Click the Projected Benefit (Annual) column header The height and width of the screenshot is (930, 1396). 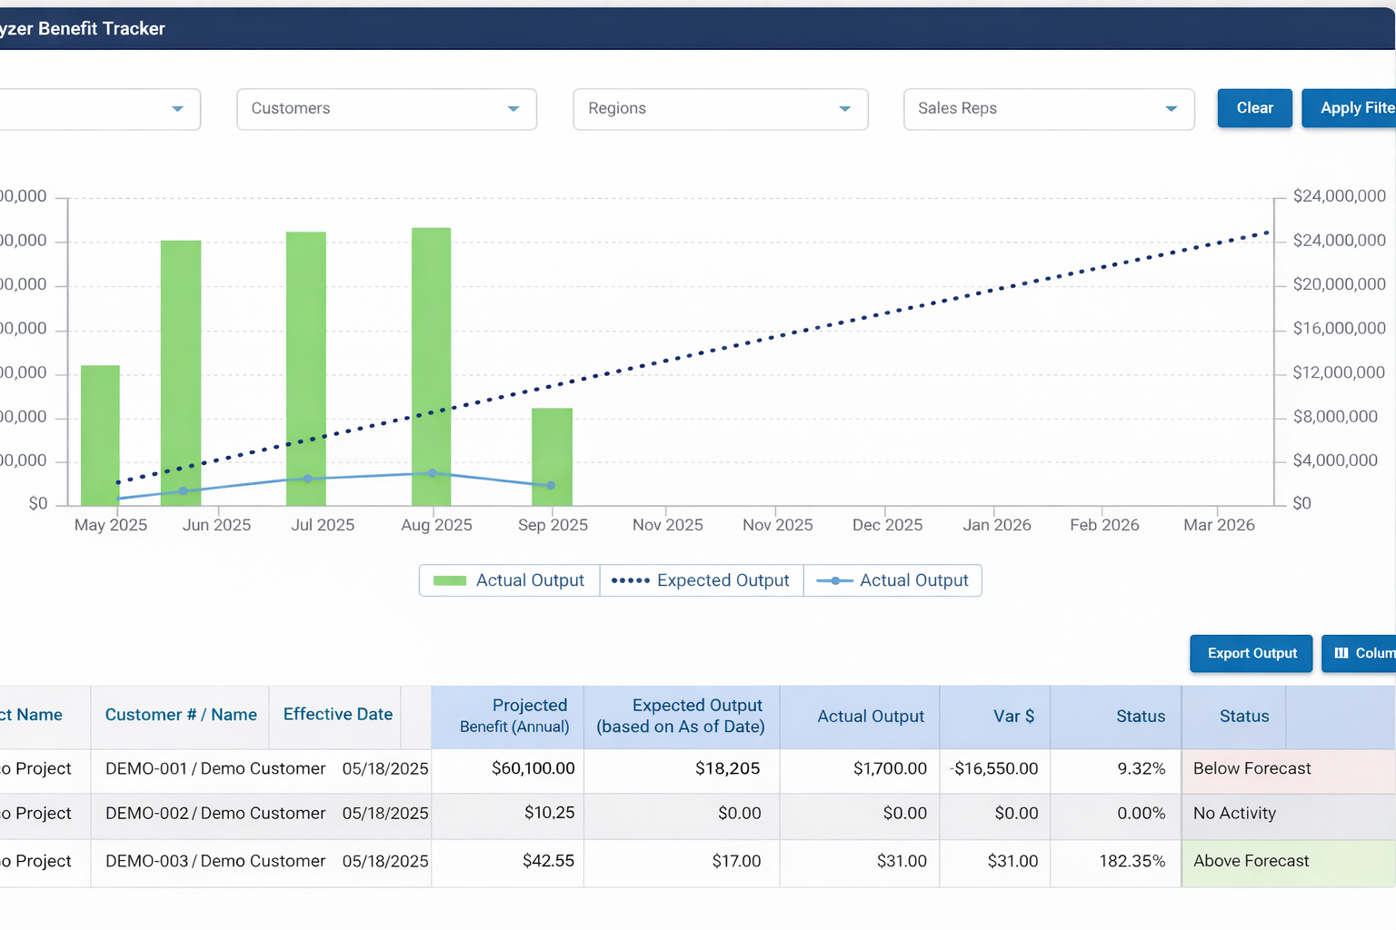click(x=514, y=716)
